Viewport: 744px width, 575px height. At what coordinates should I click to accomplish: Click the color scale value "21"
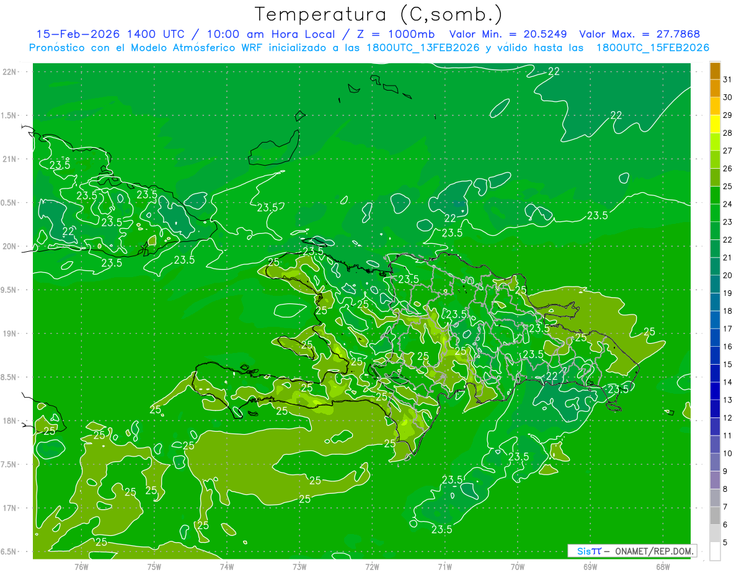point(728,257)
